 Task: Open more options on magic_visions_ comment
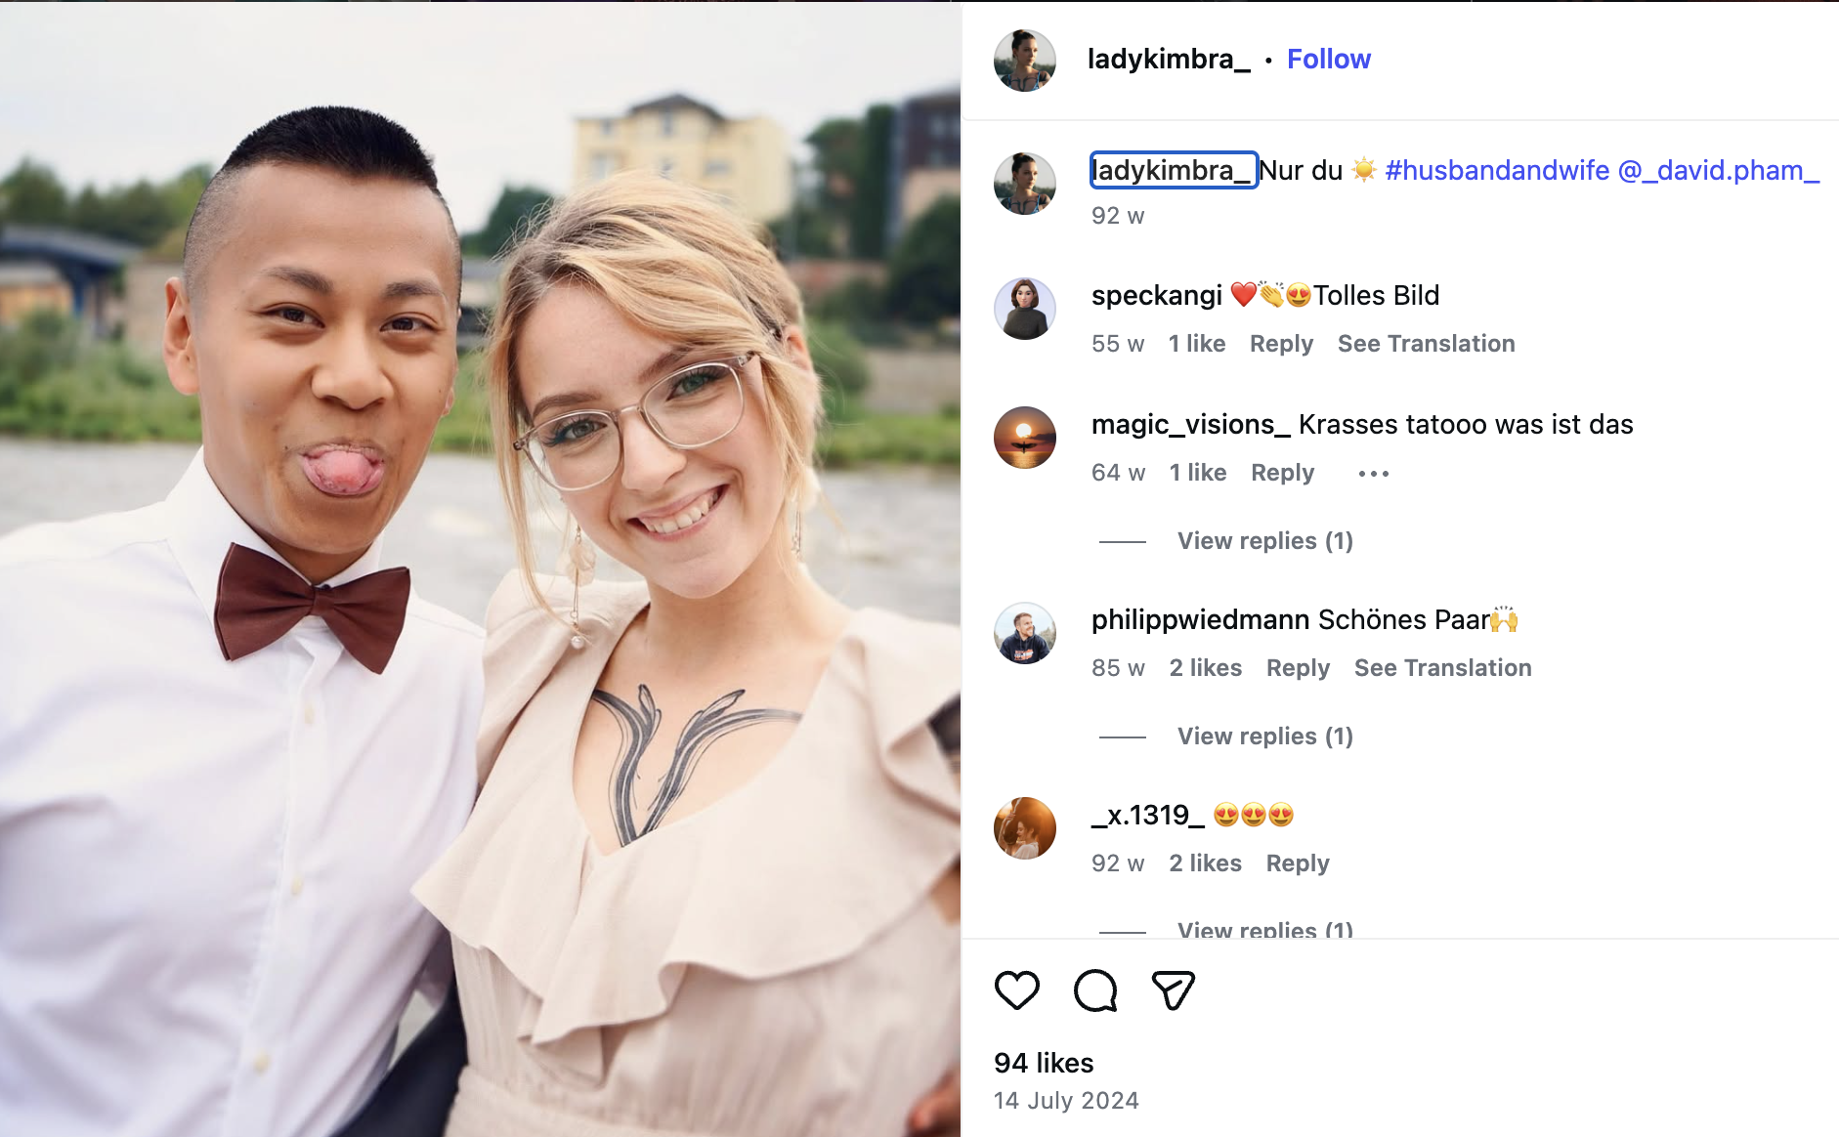[1373, 474]
